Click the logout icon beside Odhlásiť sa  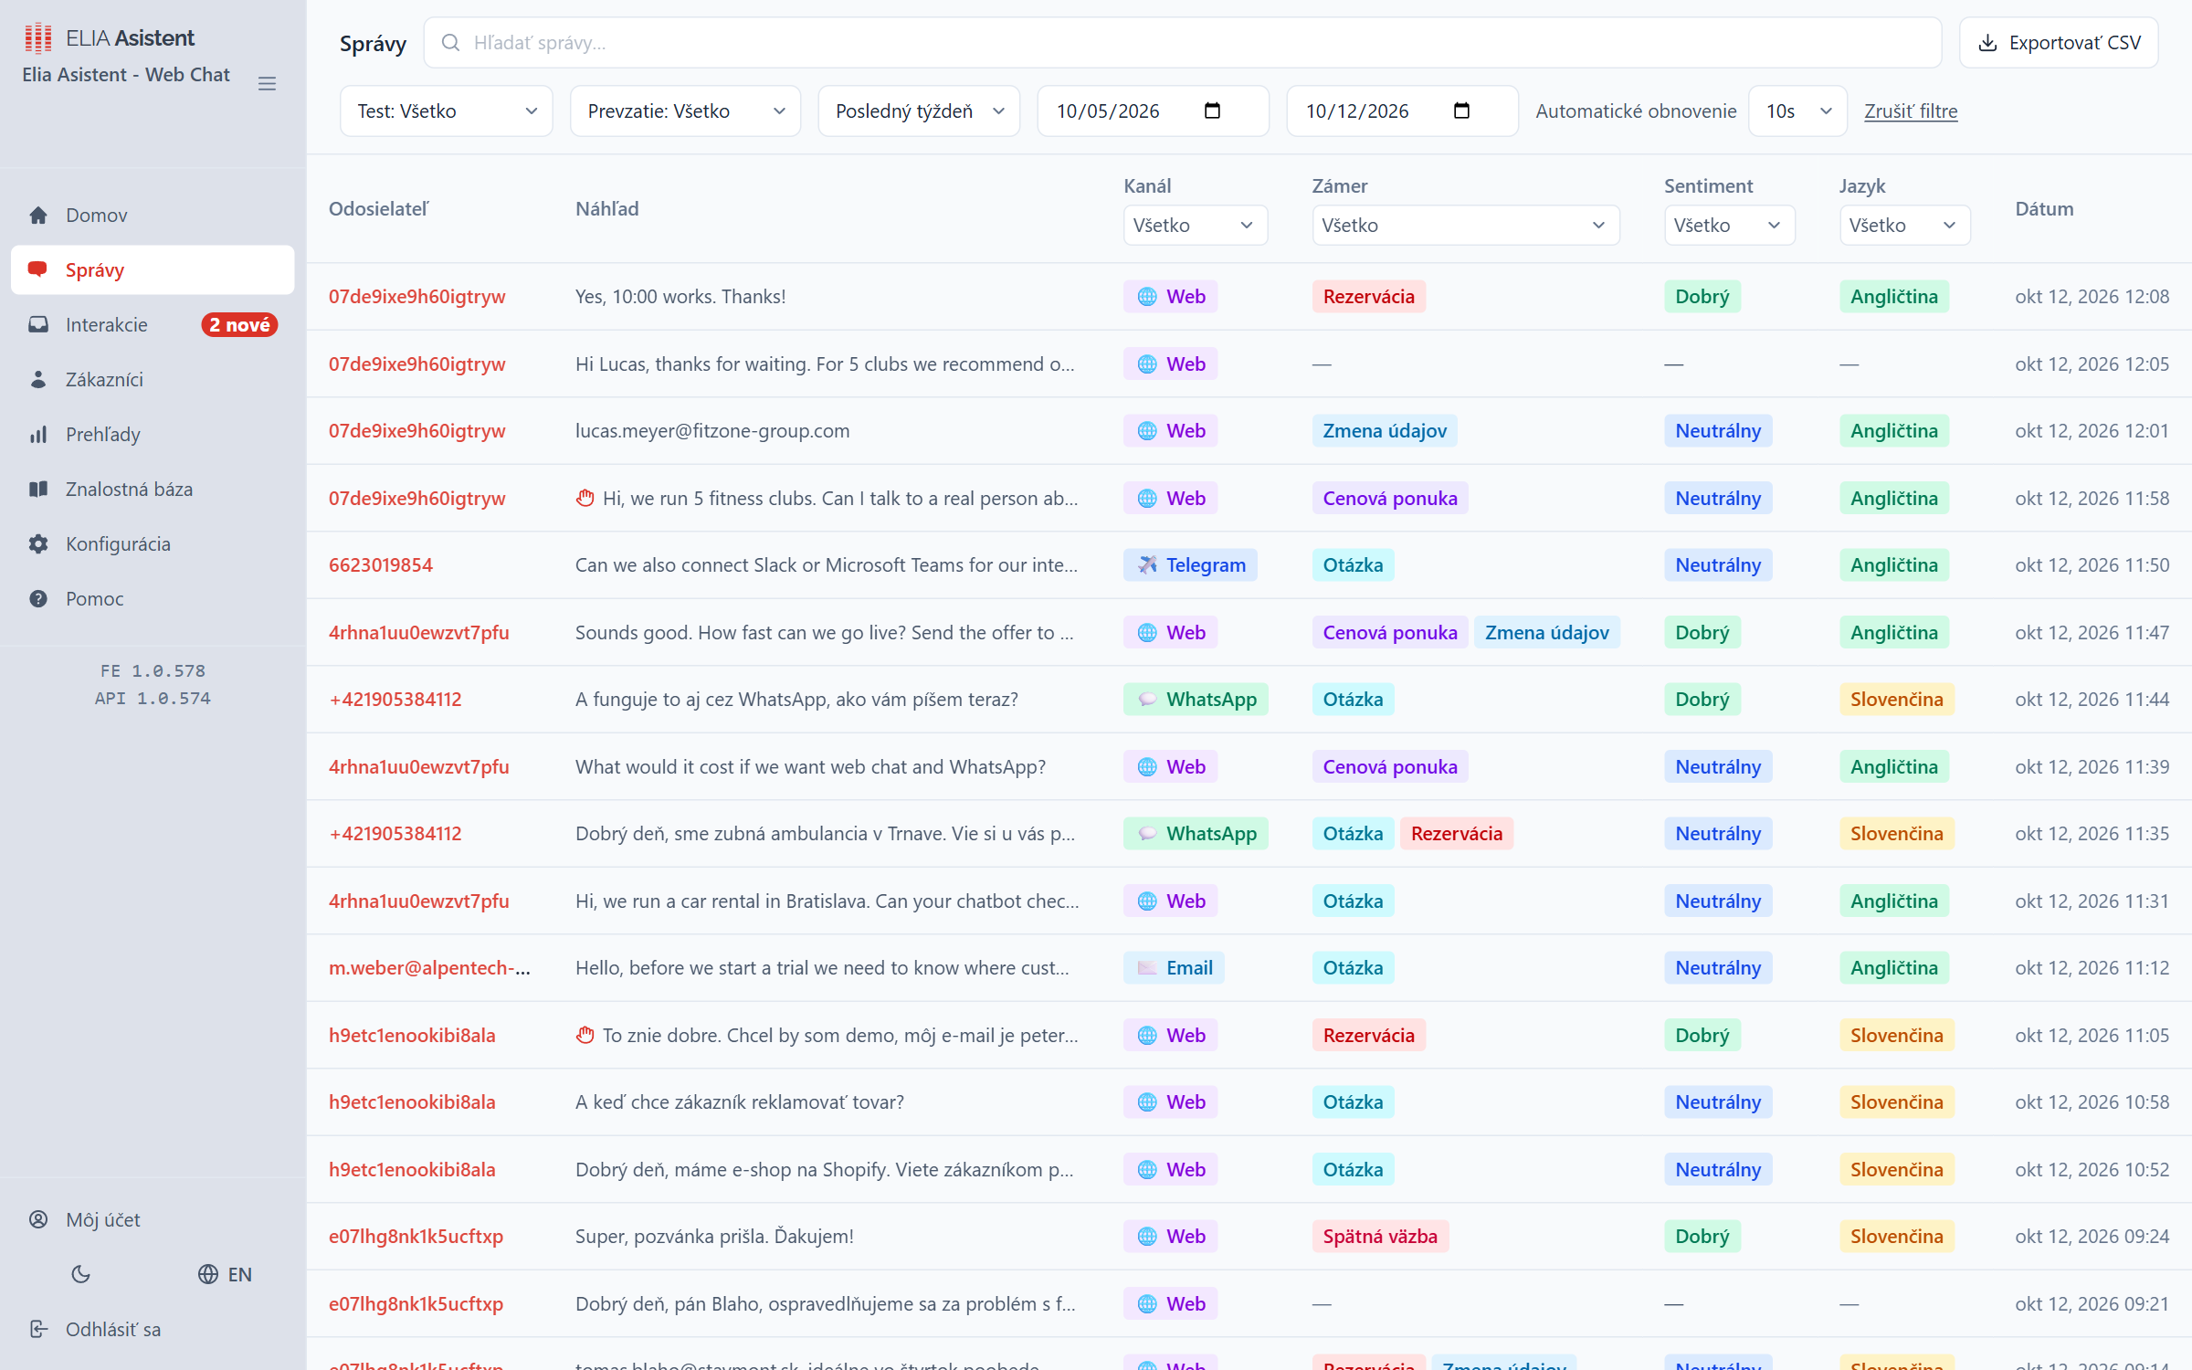click(38, 1330)
